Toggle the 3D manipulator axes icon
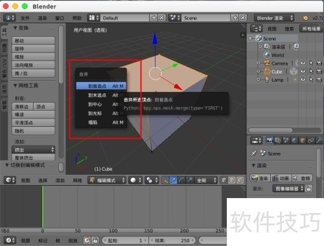The image size is (324, 246). tap(165, 180)
